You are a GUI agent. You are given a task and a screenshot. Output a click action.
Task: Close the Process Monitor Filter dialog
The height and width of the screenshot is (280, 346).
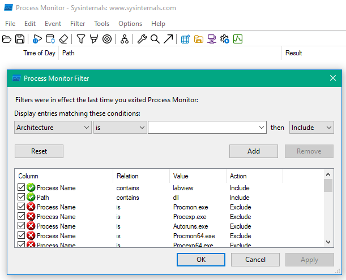pos(333,78)
